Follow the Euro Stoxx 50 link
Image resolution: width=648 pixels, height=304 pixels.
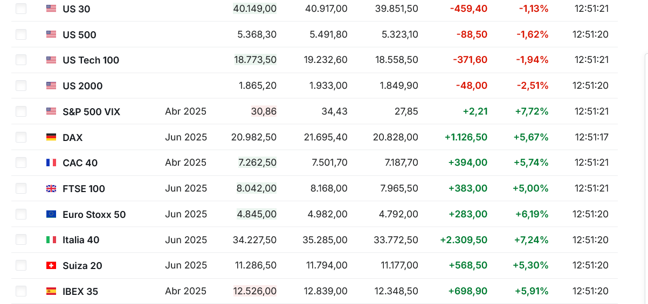pos(94,215)
